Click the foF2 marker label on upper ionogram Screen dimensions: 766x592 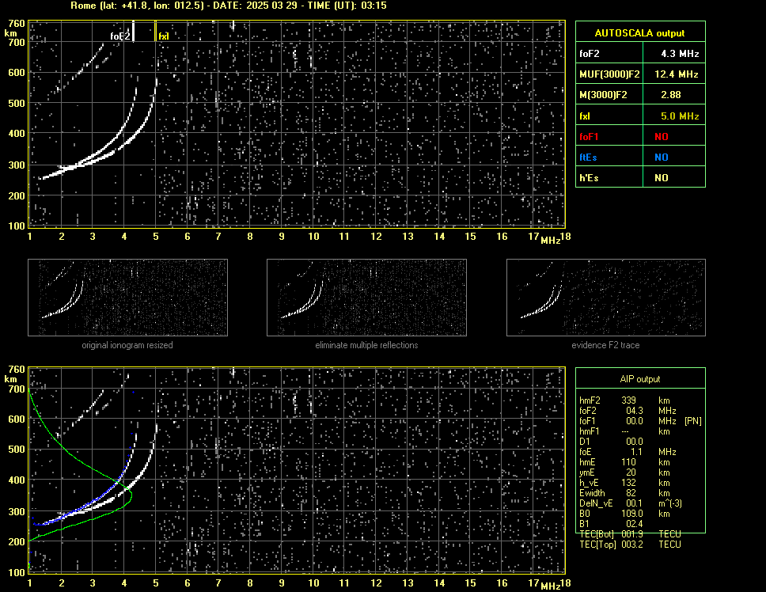120,36
